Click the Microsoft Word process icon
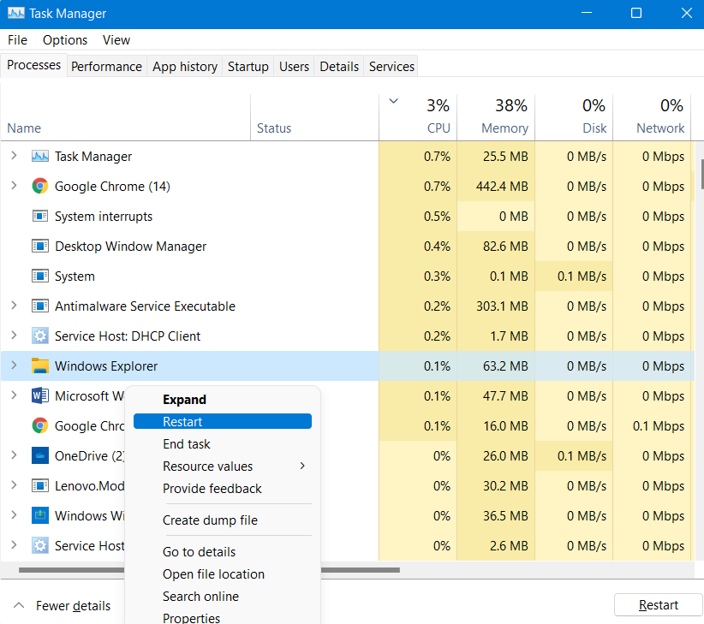 [x=39, y=396]
